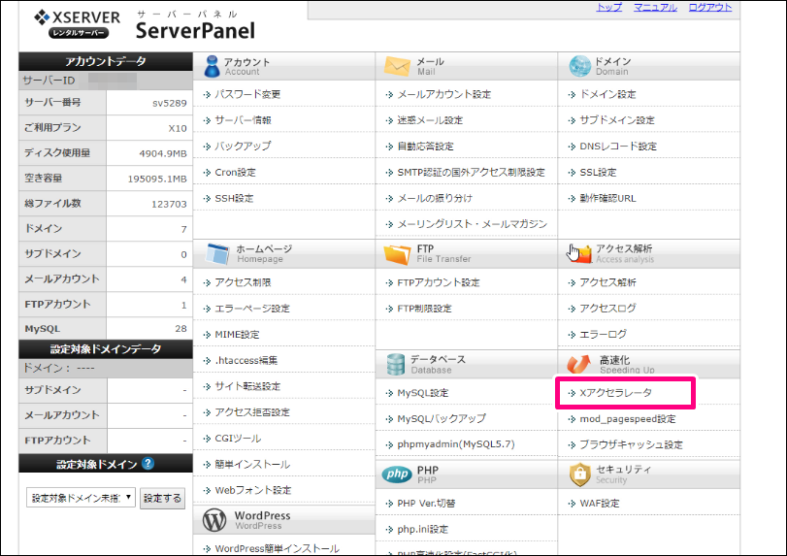This screenshot has height=556, width=787.
Task: Open the 設定対象ドメイン dropdown
Action: click(81, 498)
